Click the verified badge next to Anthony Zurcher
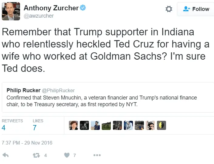The height and width of the screenshot is (164, 214). [x=83, y=8]
